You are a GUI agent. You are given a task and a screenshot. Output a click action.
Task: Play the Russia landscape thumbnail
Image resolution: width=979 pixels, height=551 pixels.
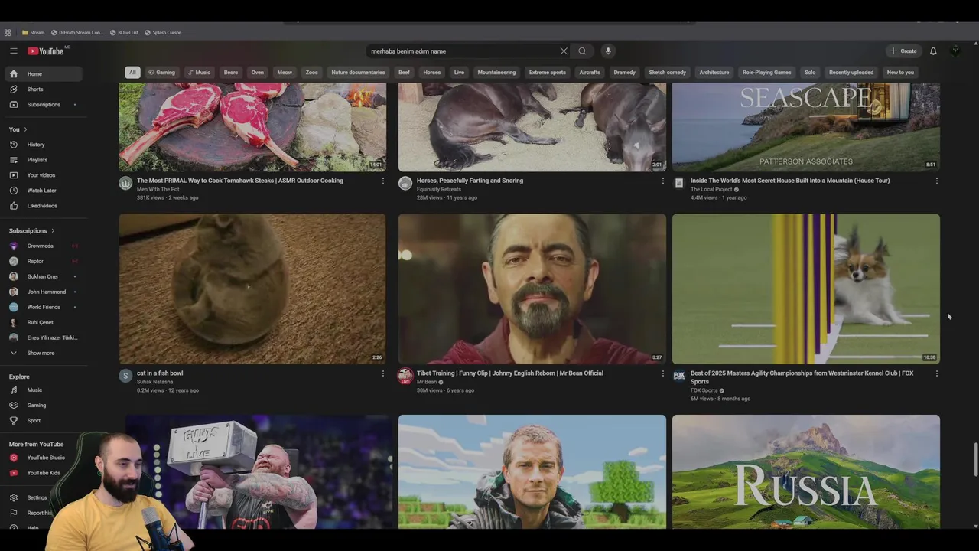click(x=806, y=471)
